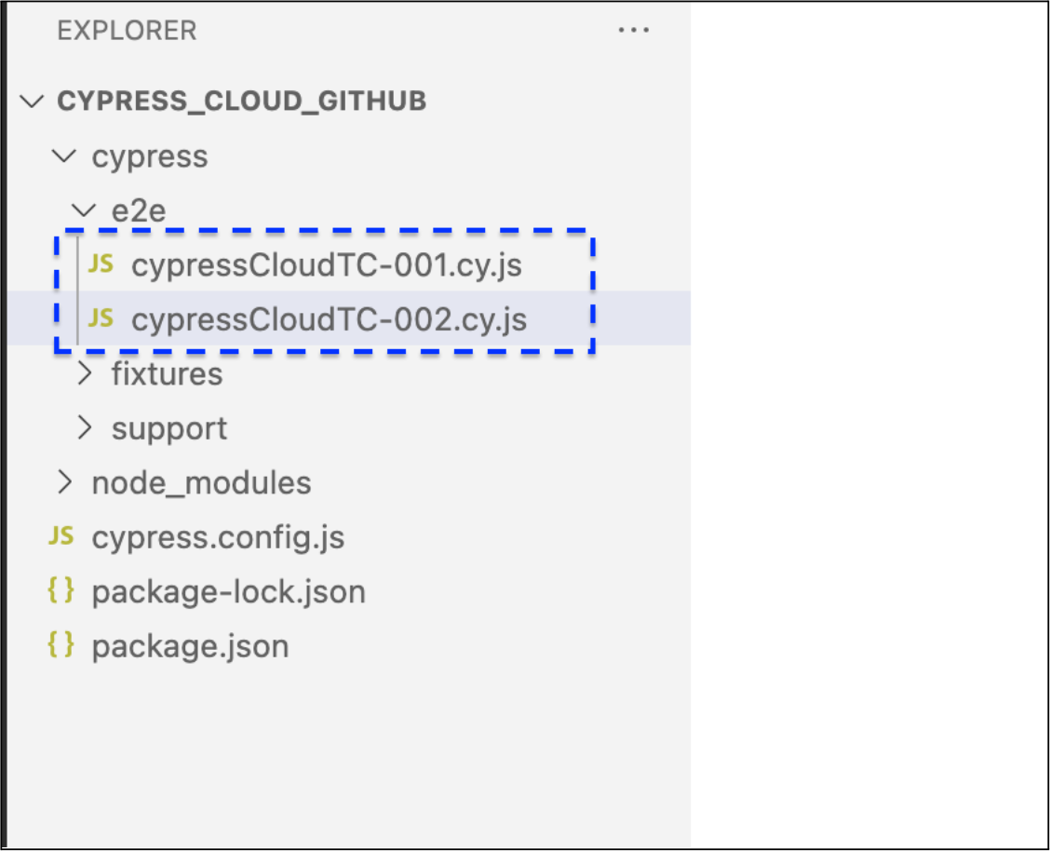Image resolution: width=1050 pixels, height=851 pixels.
Task: Click JS icon of cypressCloudTC-002.cy.js
Action: (101, 318)
